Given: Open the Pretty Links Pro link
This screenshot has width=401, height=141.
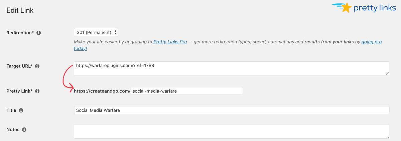Looking at the screenshot, I should click(x=170, y=42).
